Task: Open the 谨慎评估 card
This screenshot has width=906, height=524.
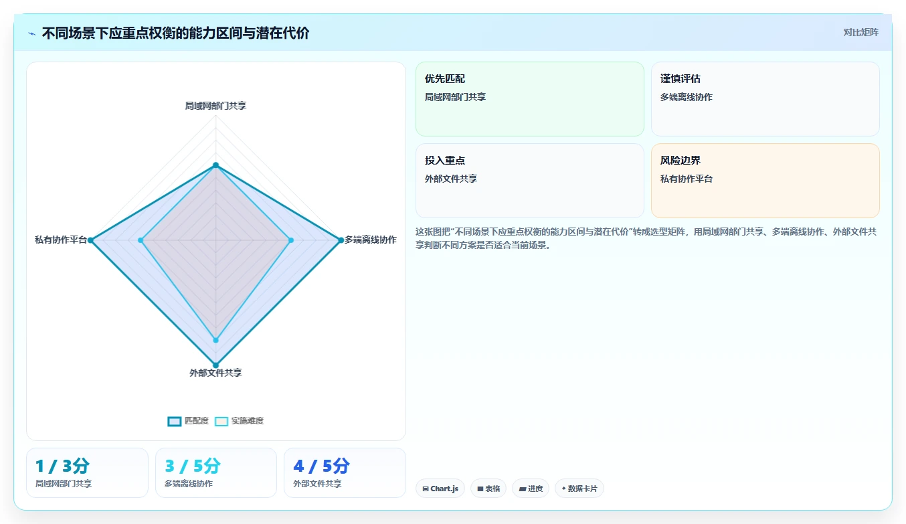Action: pos(765,99)
